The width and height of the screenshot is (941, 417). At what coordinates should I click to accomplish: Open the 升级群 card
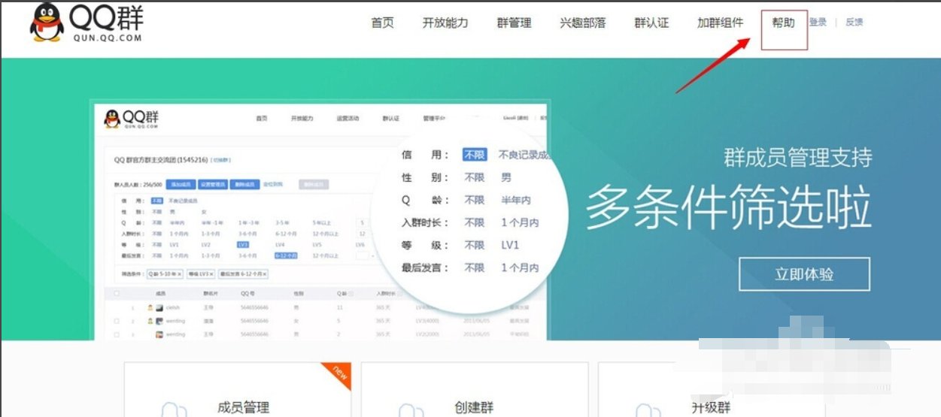pos(711,390)
